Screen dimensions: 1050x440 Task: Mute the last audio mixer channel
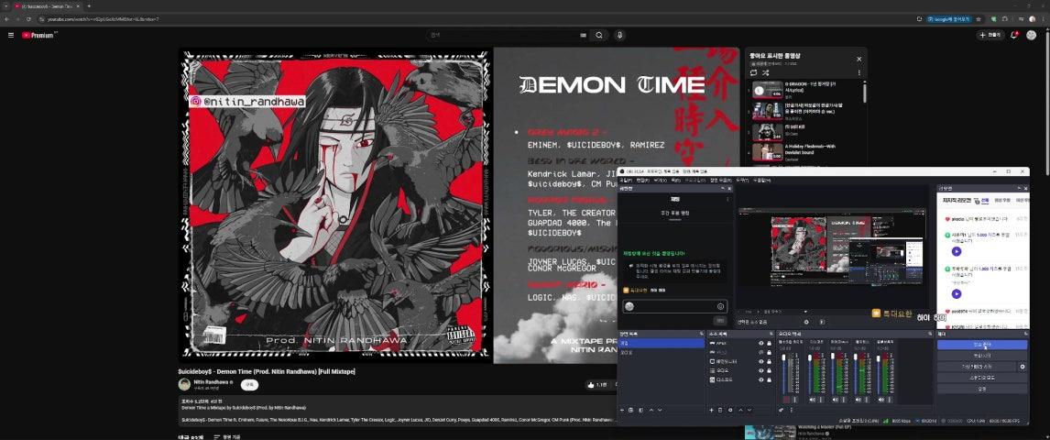[x=881, y=400]
